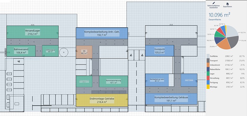Viewport: 247px width, 116px height.
Task: Click the Nebenfläche navy legend swatch
Action: point(208,69)
